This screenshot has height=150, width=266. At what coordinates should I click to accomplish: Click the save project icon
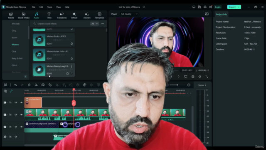coord(199,7)
